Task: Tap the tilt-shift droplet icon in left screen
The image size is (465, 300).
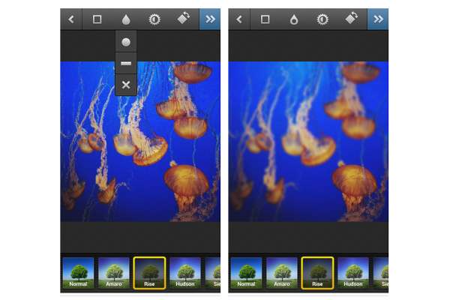Action: pyautogui.click(x=126, y=19)
